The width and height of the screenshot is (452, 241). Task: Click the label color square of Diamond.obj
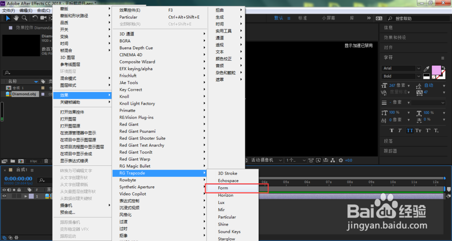(43, 94)
